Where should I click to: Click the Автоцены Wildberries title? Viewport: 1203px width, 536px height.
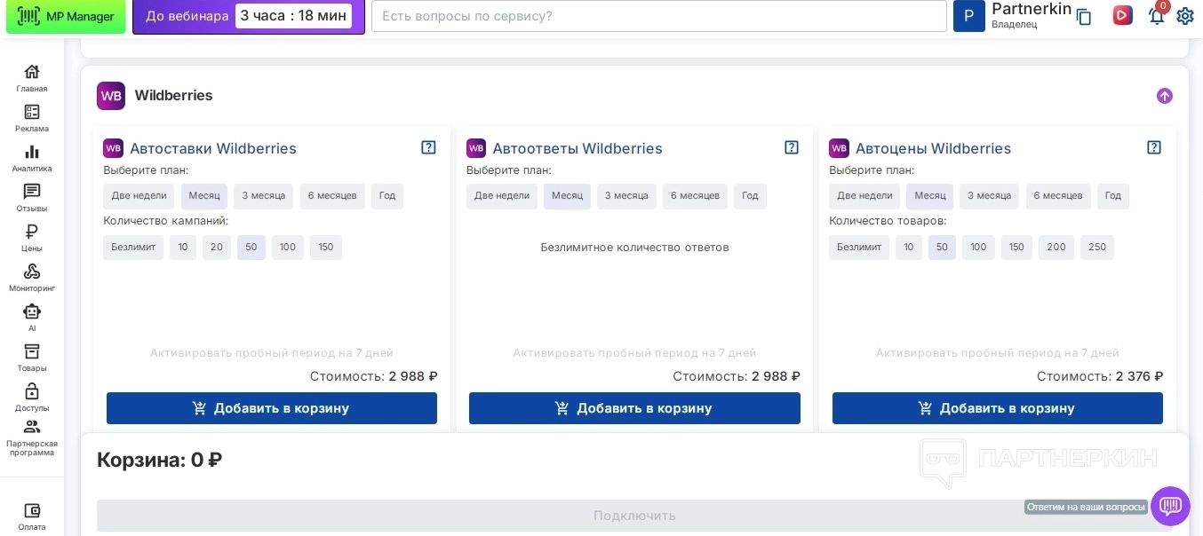(x=933, y=148)
